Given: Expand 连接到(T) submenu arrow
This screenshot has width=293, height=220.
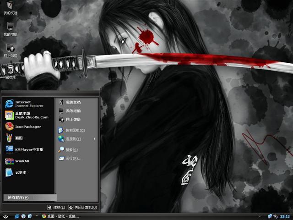Looking at the screenshot, I should pos(95,139).
